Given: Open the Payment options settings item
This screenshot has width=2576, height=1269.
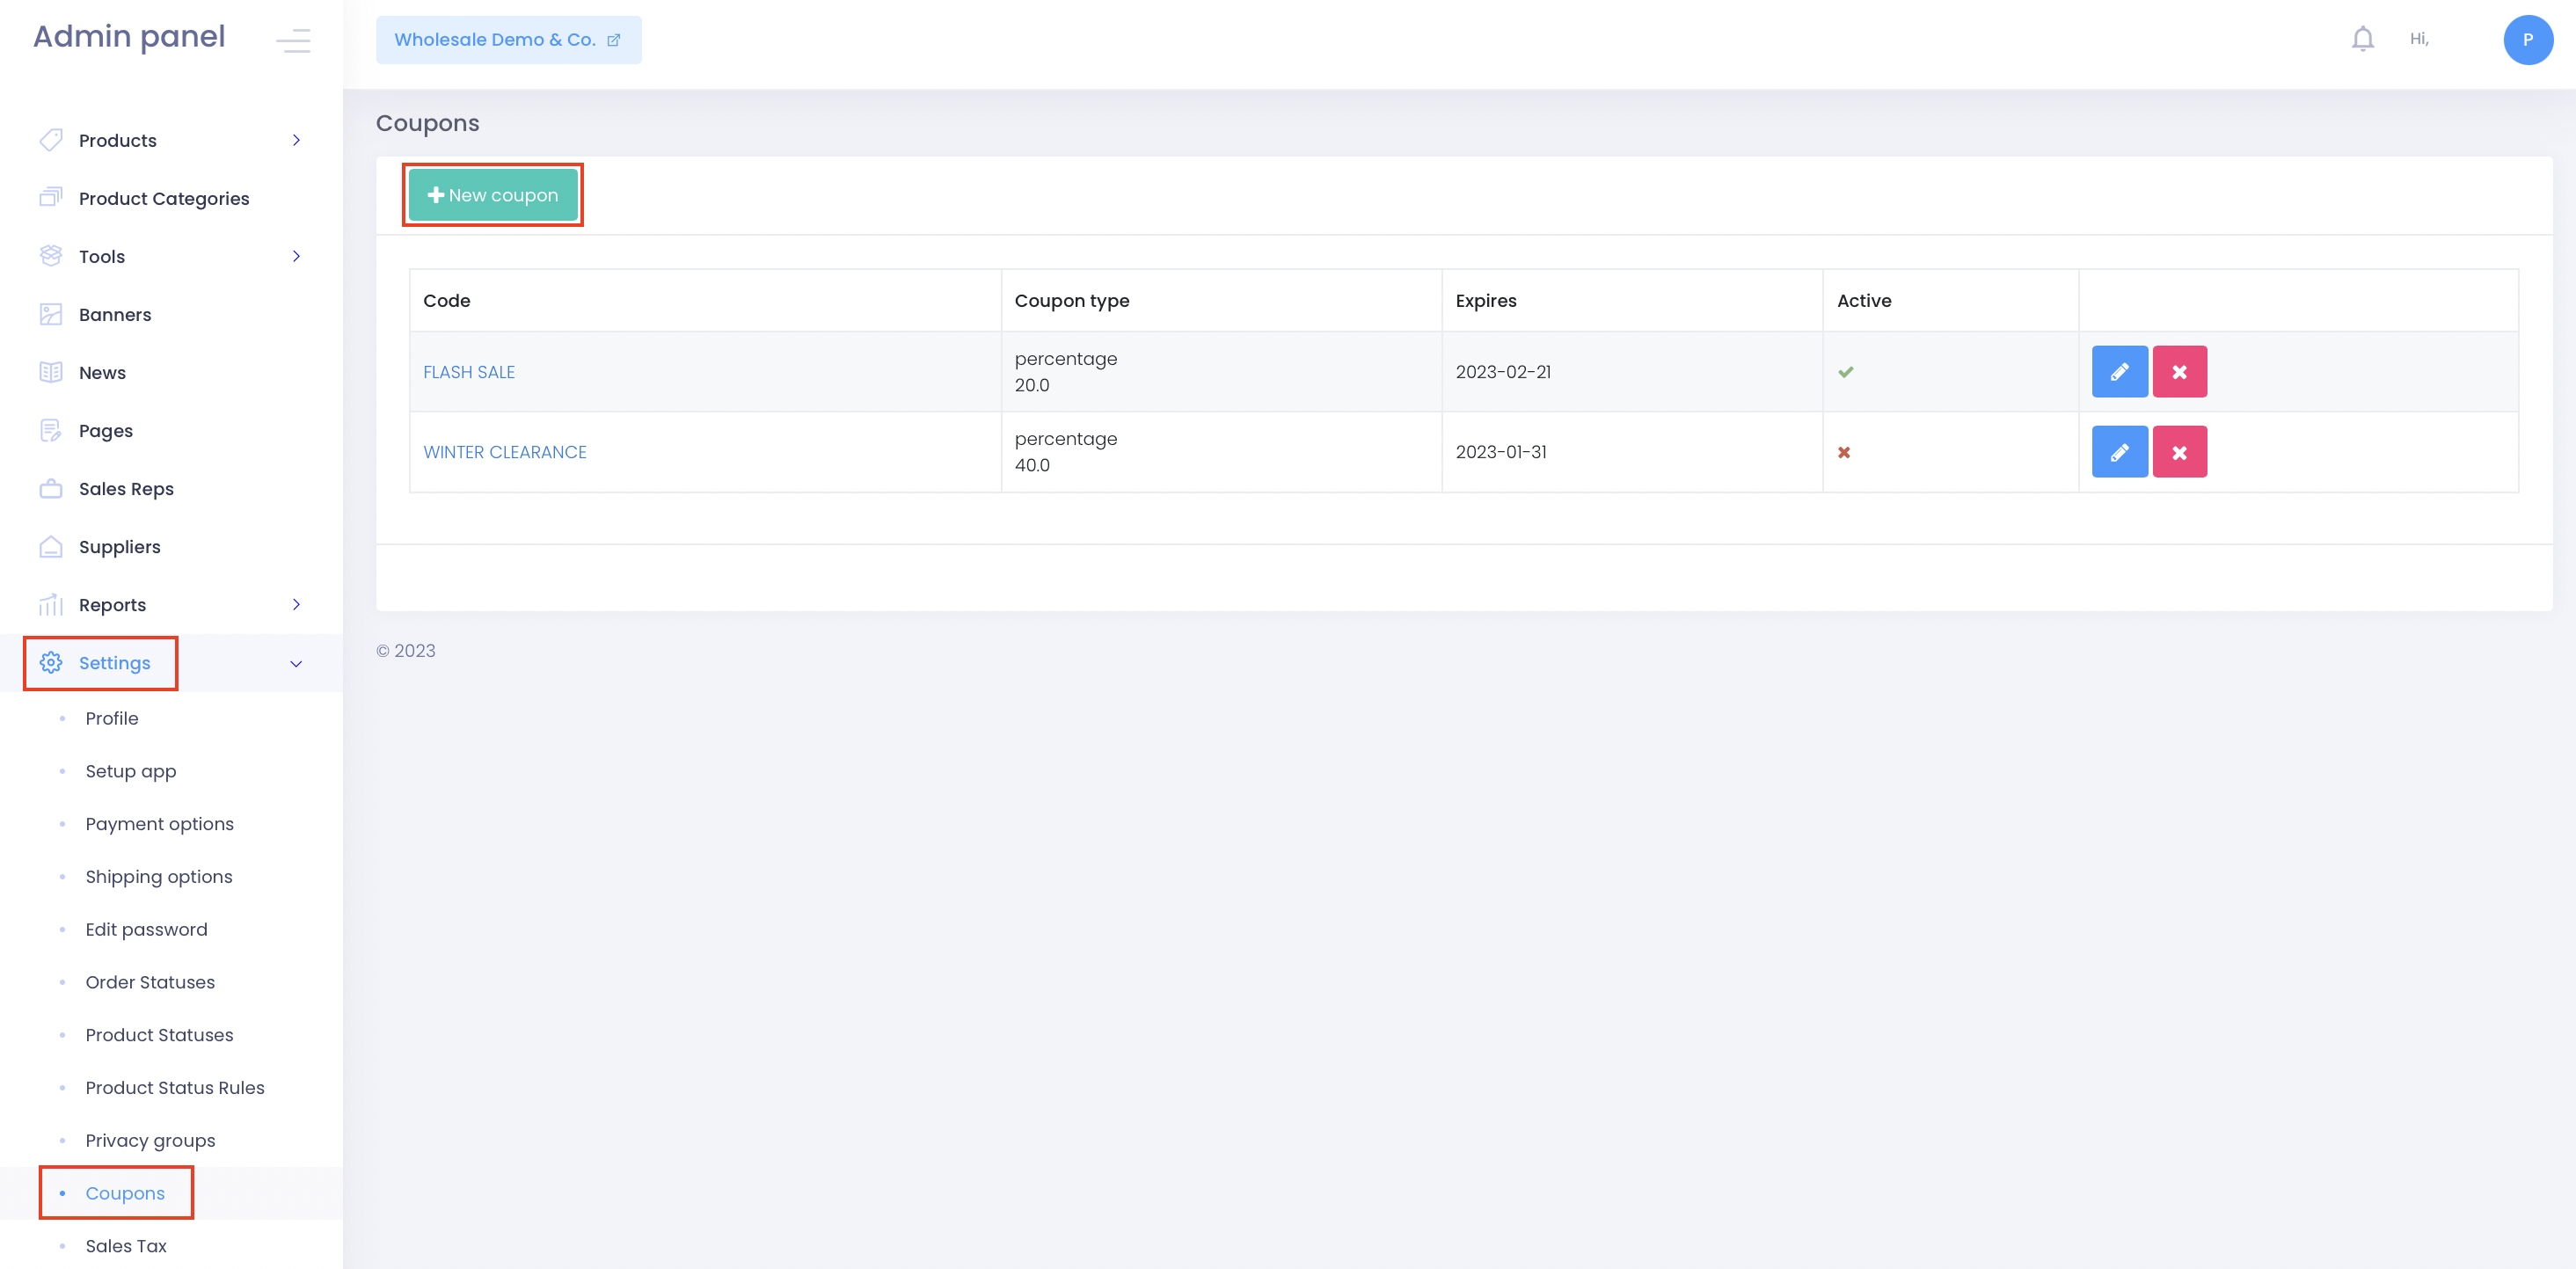Looking at the screenshot, I should point(159,823).
